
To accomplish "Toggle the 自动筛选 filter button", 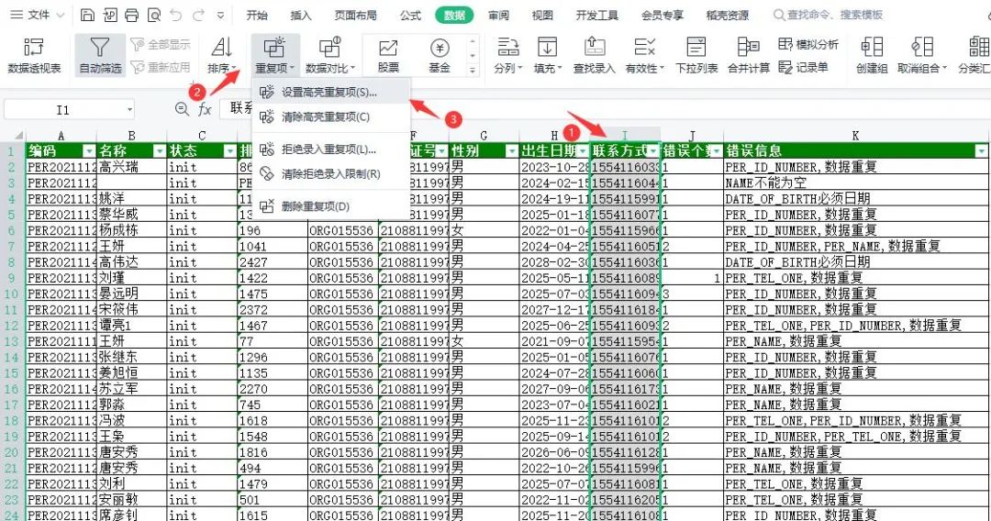I will [x=100, y=55].
